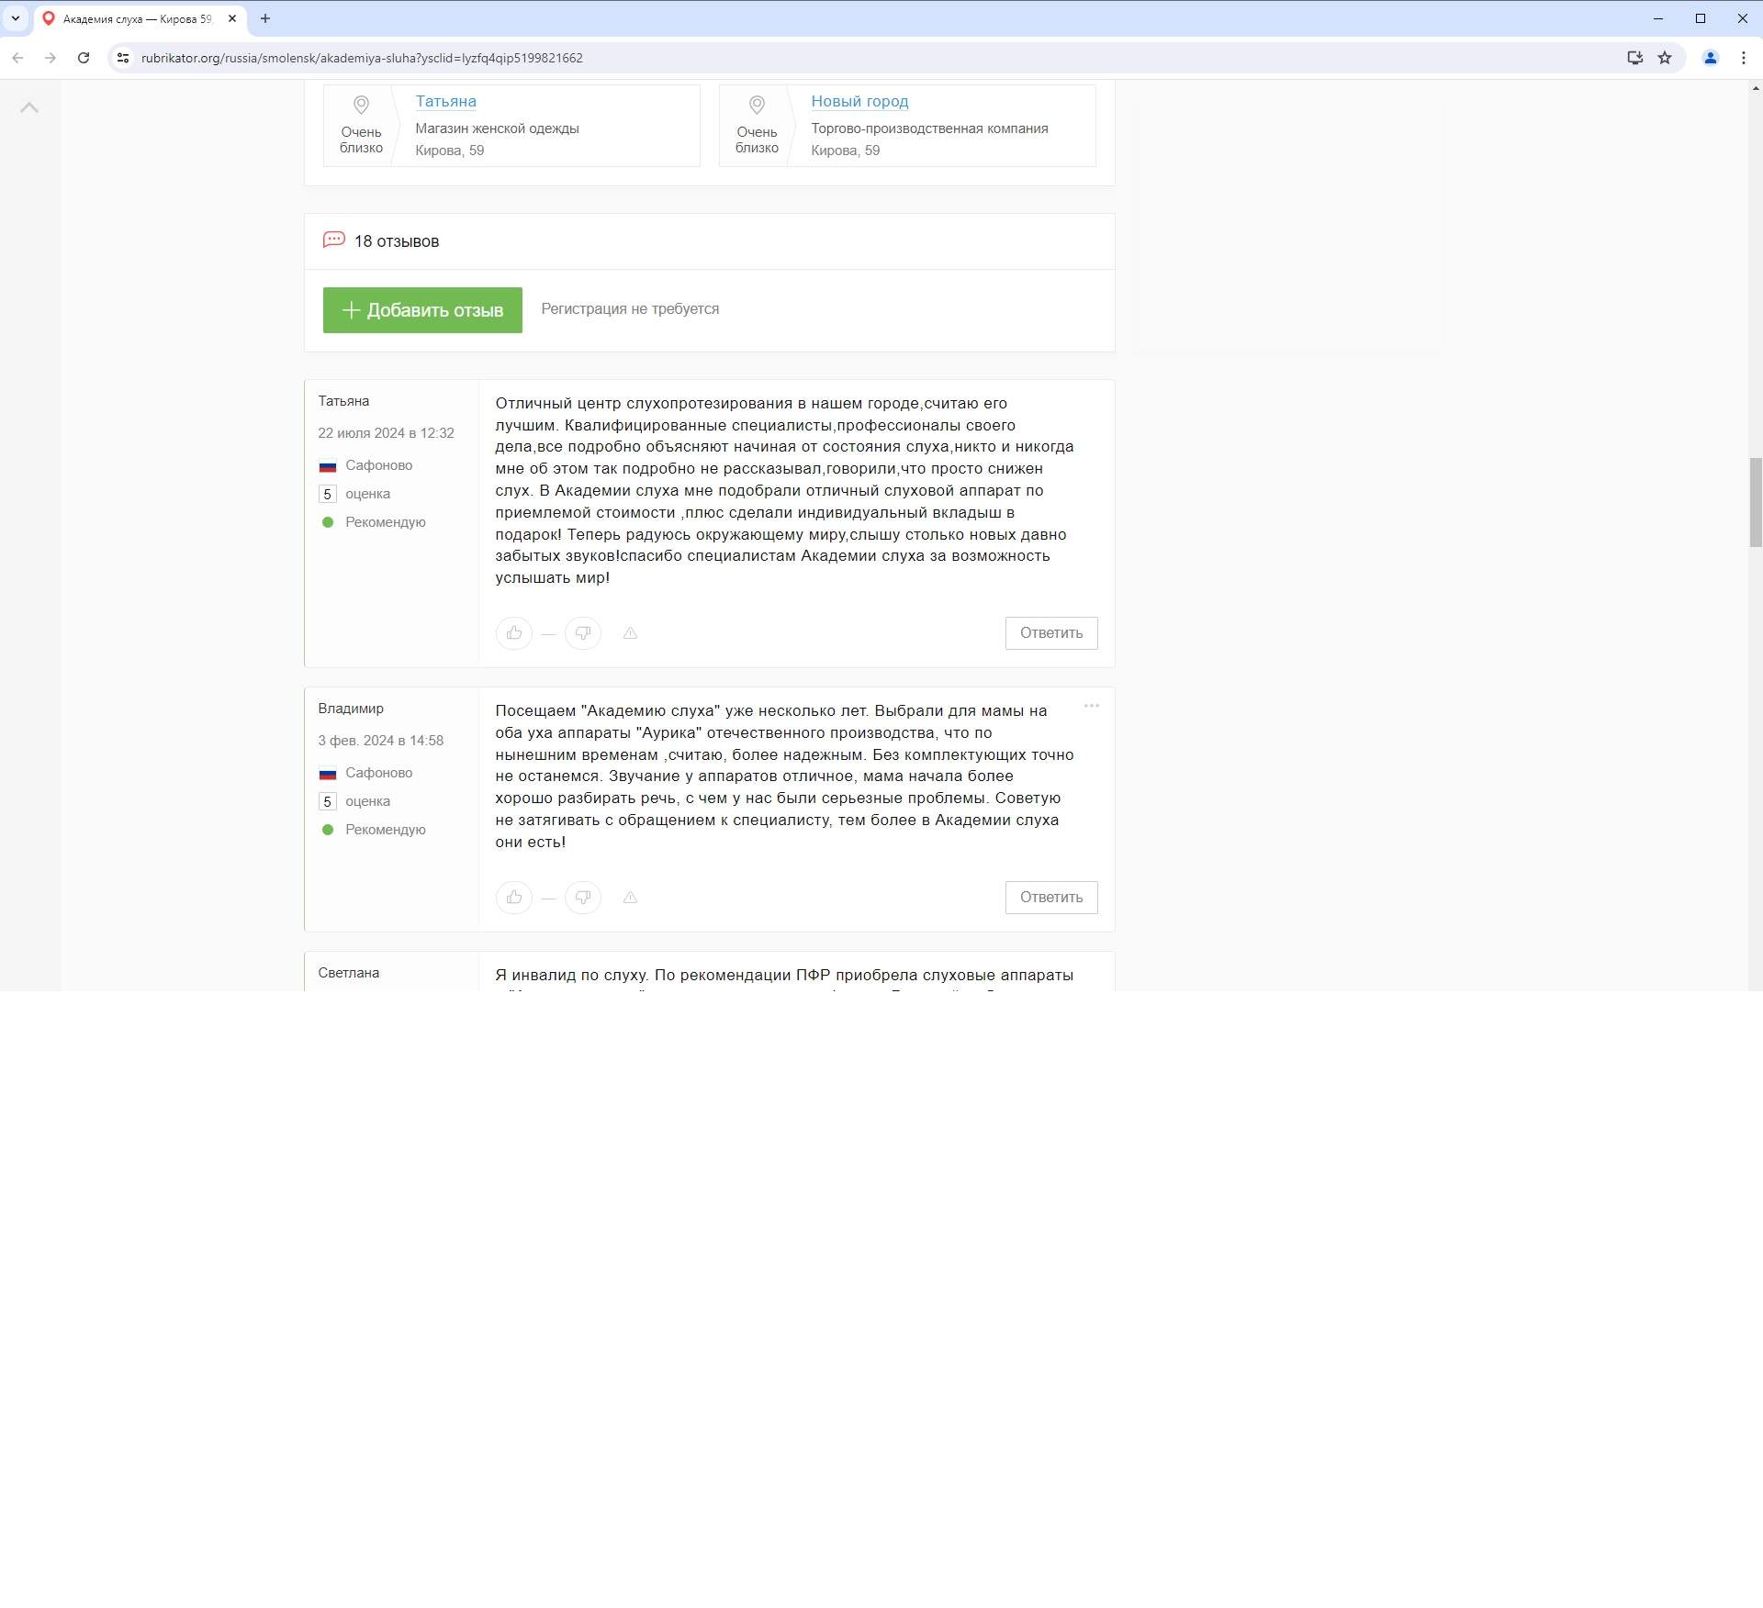Report Vladimir's review with warning icon

tap(630, 898)
